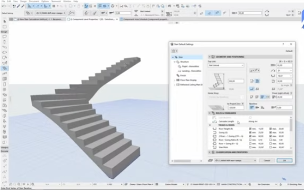Choose the middle baseline position icon
The width and height of the screenshot is (304, 190).
click(x=257, y=107)
